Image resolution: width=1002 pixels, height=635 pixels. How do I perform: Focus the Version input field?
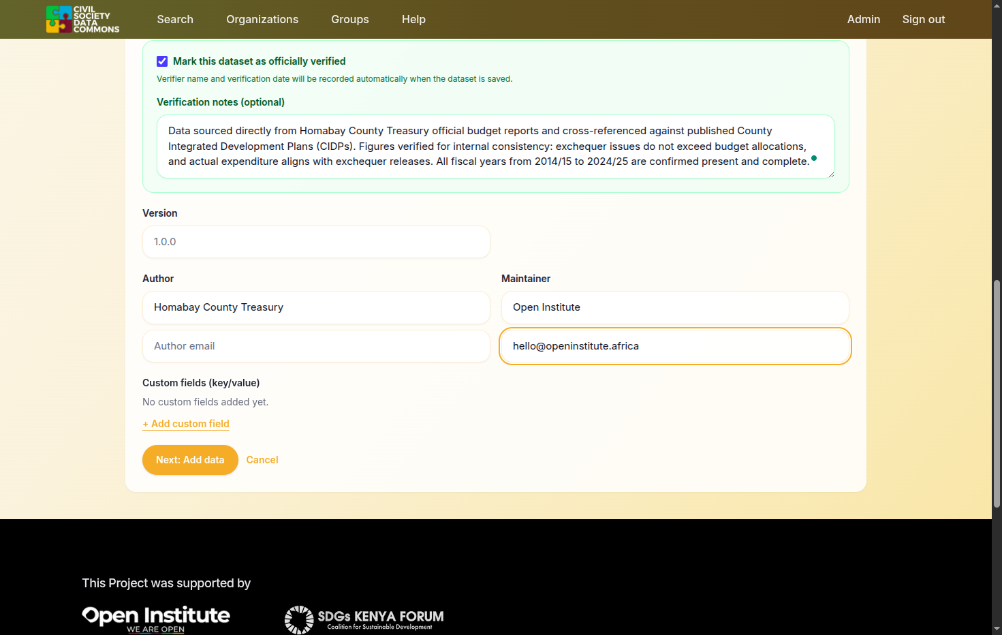point(316,242)
